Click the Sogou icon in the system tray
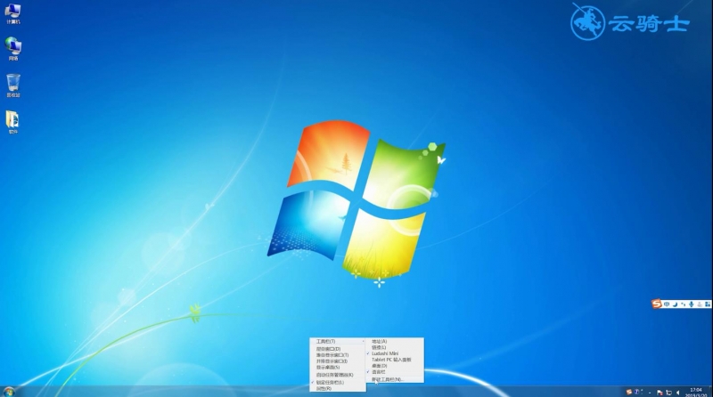Screen dimensions: 713x397 (x=629, y=392)
